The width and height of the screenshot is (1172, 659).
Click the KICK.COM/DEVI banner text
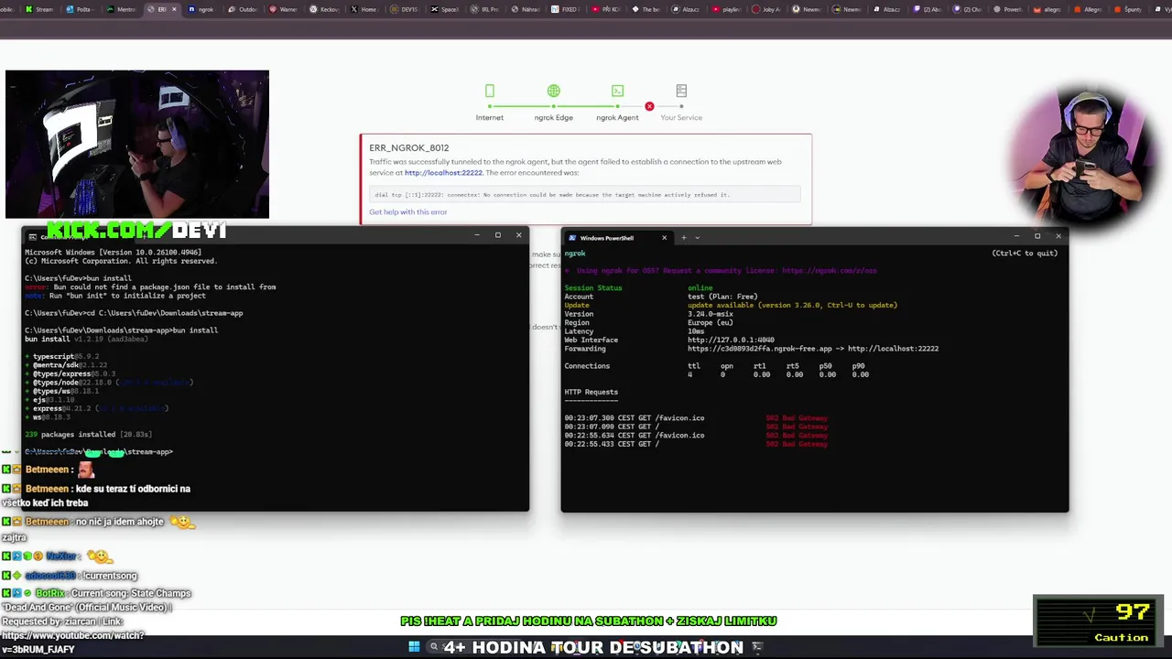tap(136, 231)
